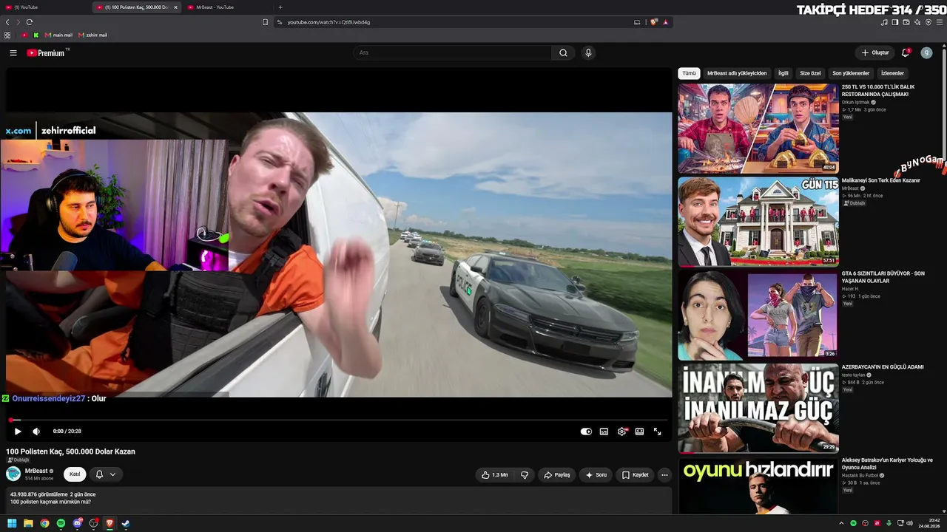Open the zehirr mail bookmark
This screenshot has width=947, height=532.
tap(92, 35)
